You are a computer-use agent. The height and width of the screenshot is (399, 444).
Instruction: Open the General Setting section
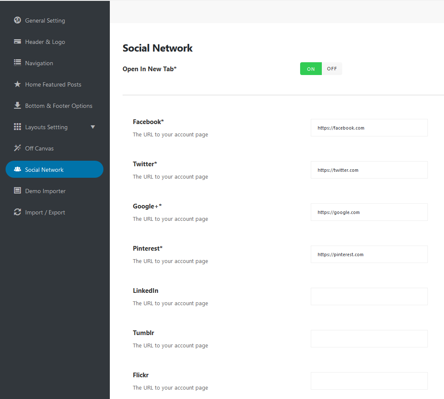tap(45, 20)
